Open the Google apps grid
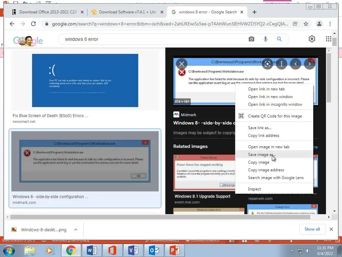The image size is (342, 257). click(x=329, y=39)
